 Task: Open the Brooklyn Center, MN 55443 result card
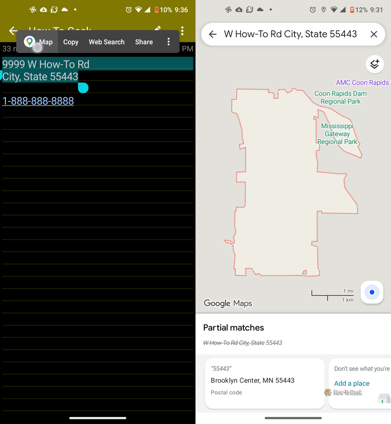point(265,383)
